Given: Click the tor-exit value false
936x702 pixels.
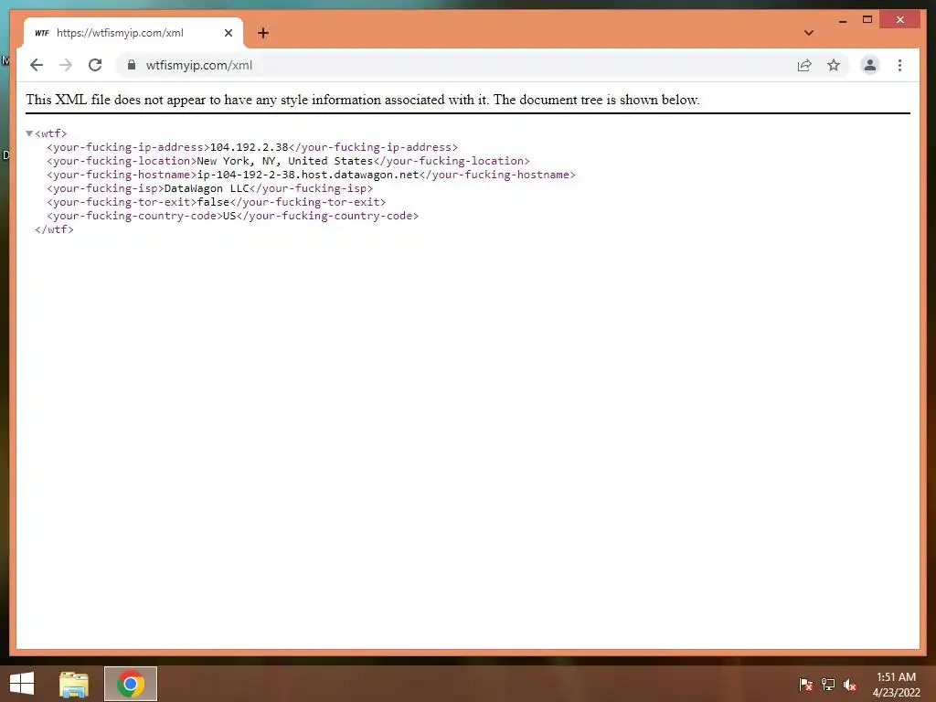Looking at the screenshot, I should coord(213,202).
